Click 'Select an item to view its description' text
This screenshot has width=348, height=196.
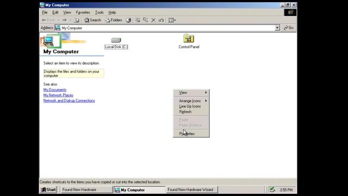pyautogui.click(x=71, y=63)
